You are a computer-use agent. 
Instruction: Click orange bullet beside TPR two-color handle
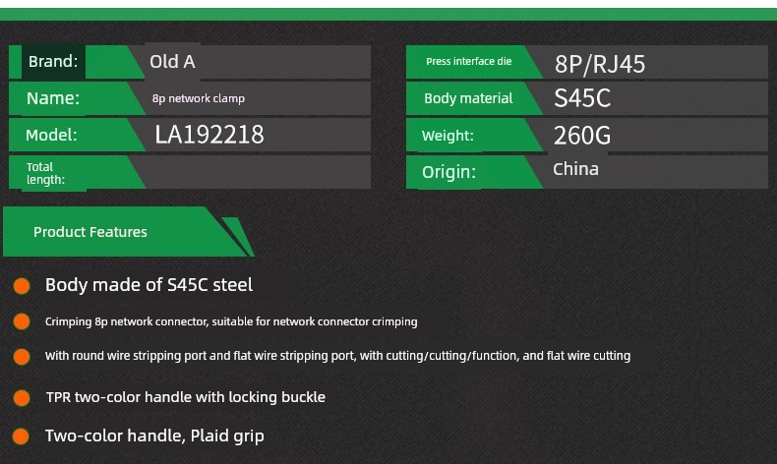[22, 397]
